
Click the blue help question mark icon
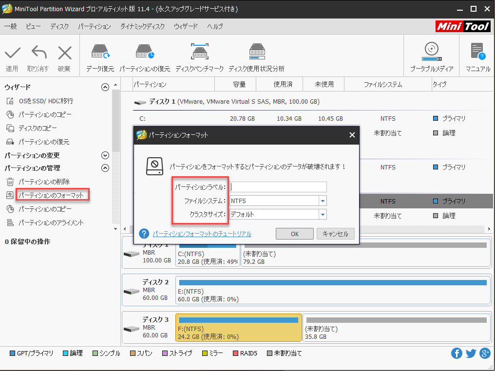pos(144,234)
